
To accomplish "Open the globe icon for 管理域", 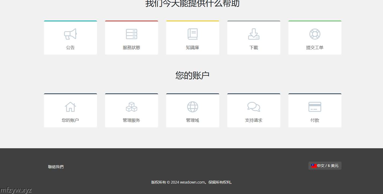I will 192,107.
